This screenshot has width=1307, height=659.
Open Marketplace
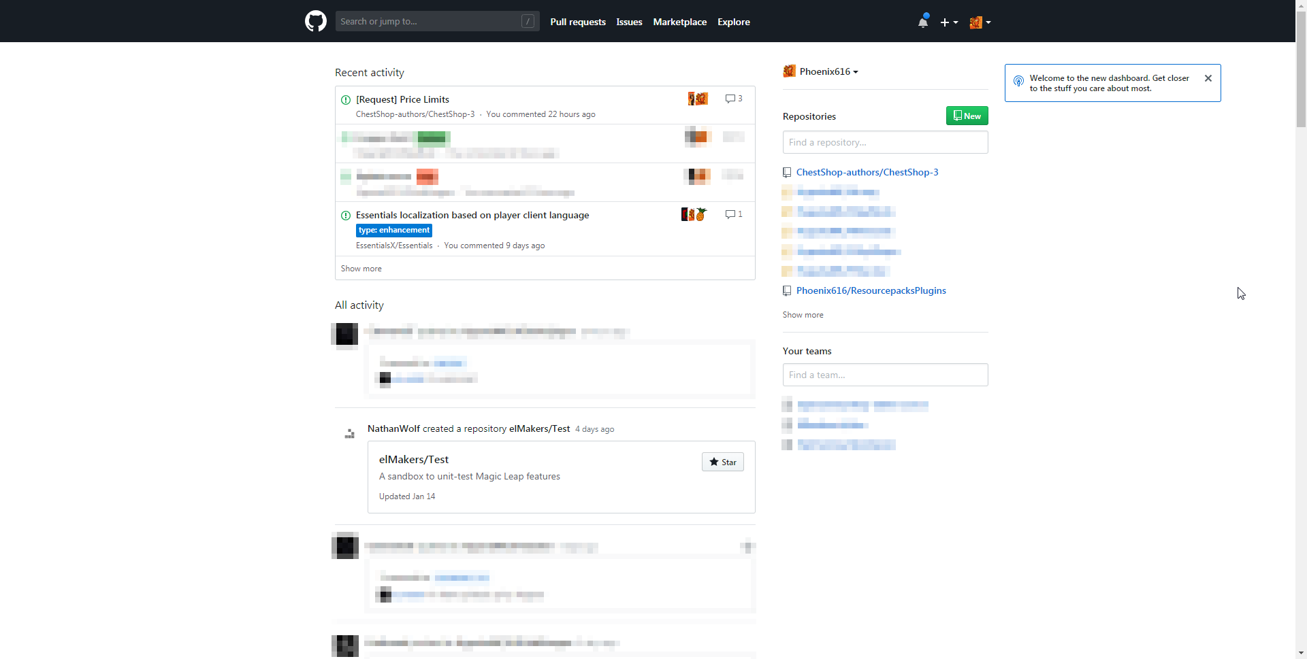(x=679, y=22)
